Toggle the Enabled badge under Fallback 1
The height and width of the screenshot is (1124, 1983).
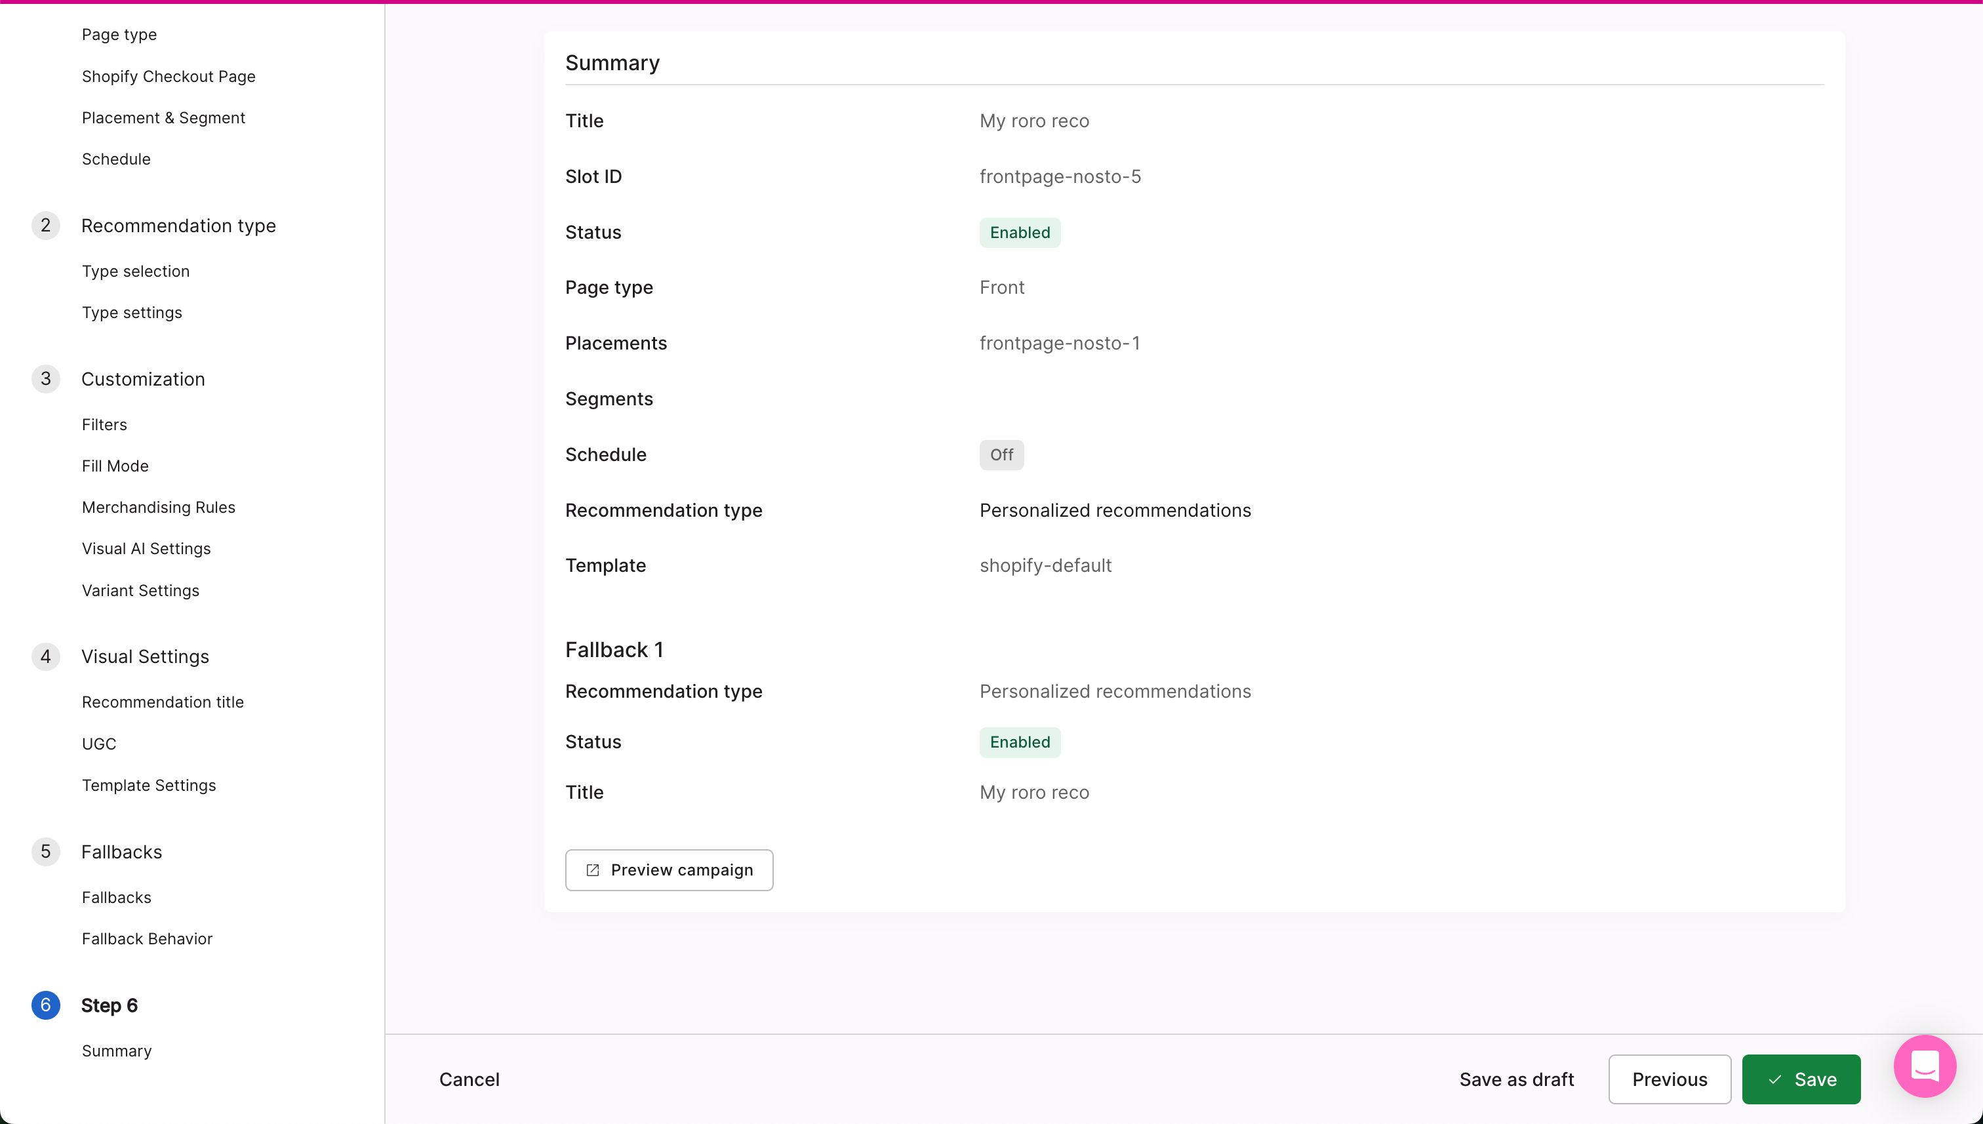(x=1020, y=742)
